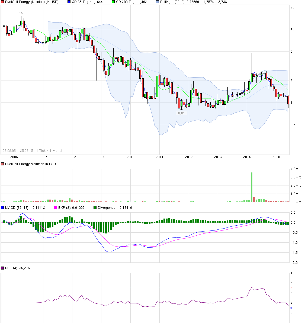
Task: Click the '1,0Mrd' volume axis label
Action: 296,194
